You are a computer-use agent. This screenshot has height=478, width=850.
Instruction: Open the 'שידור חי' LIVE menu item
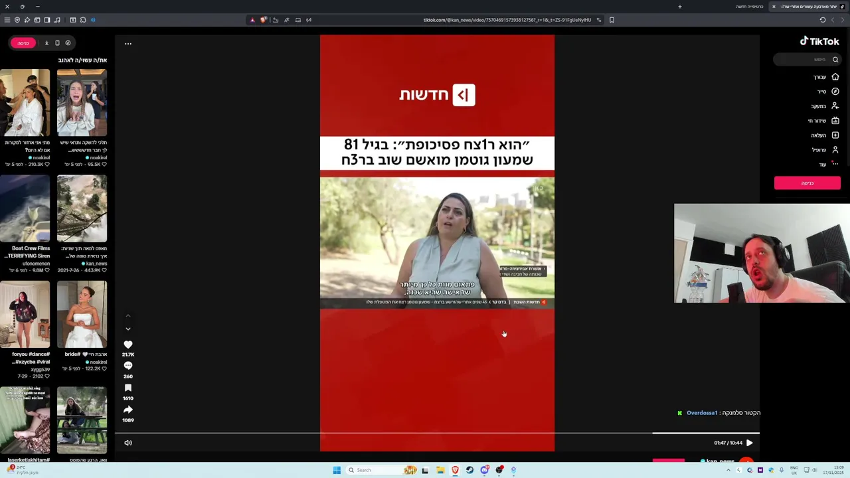(823, 121)
